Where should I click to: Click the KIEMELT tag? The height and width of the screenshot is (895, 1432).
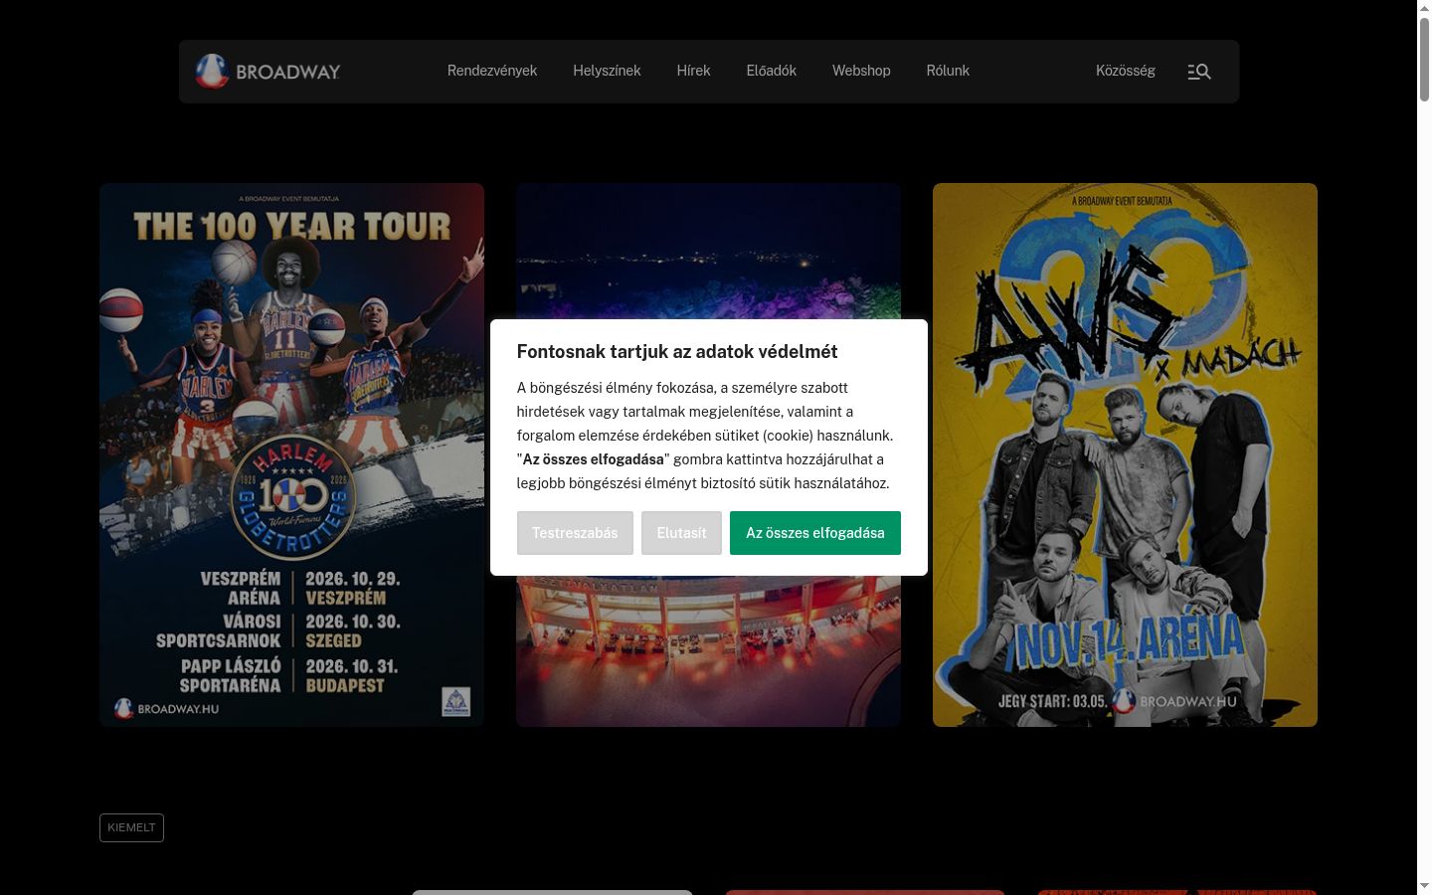pos(131,827)
